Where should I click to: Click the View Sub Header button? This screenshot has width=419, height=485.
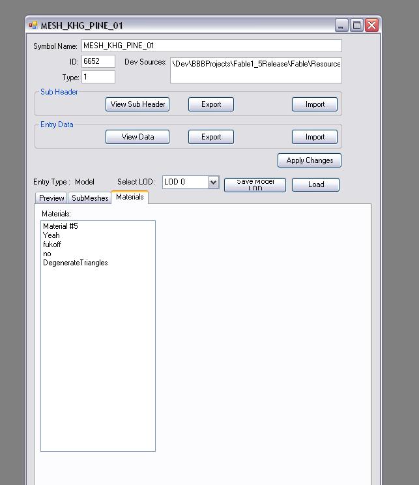pos(137,104)
